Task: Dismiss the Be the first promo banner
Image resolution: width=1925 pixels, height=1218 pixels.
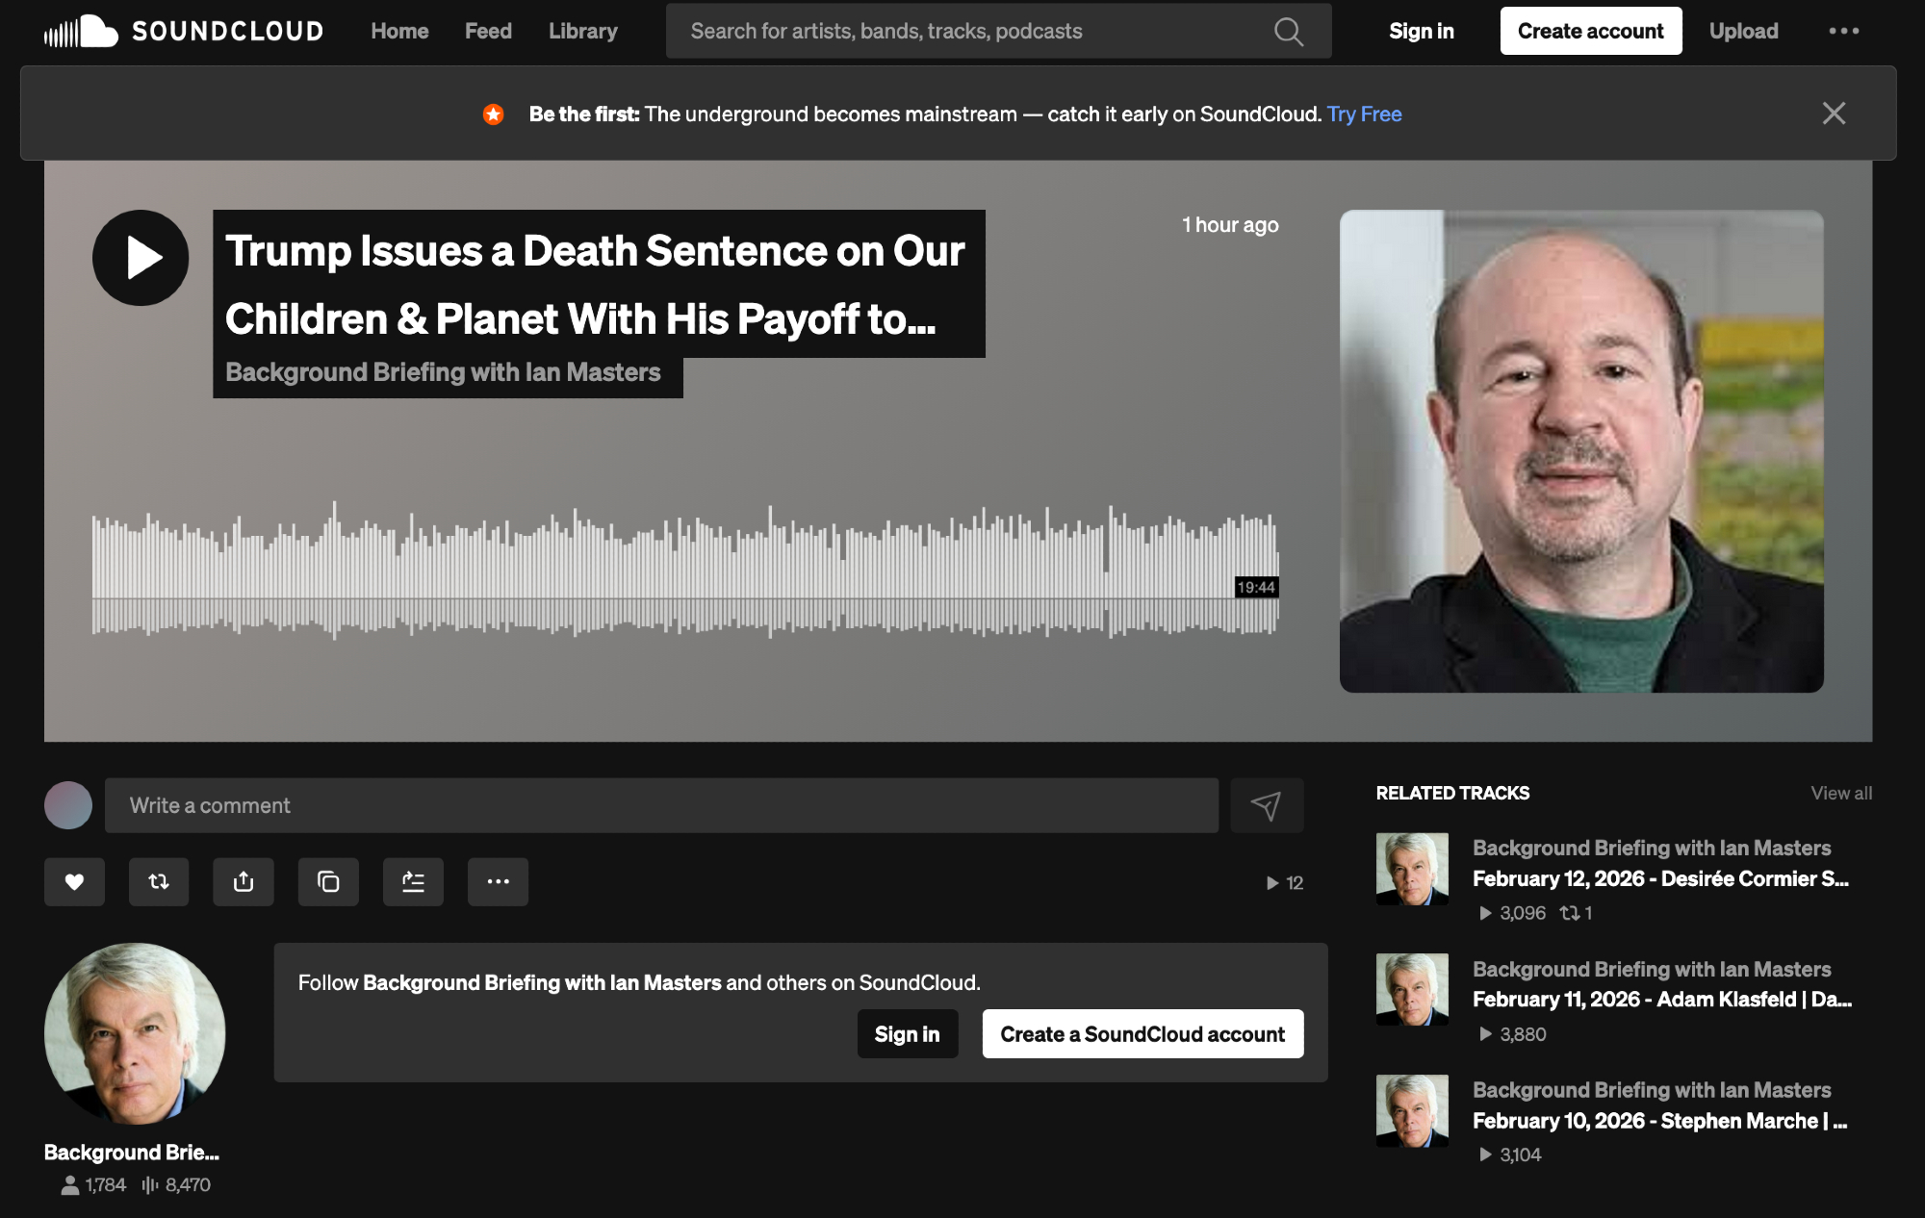Action: click(1834, 114)
